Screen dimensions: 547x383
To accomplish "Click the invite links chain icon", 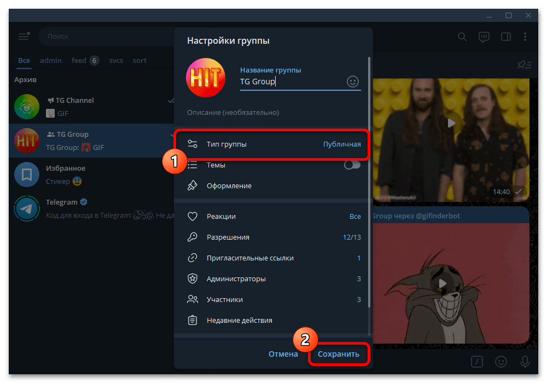I will 192,258.
